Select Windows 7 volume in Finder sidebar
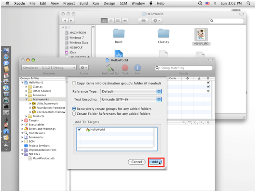This screenshot has height=192, width=256. coord(74,38)
